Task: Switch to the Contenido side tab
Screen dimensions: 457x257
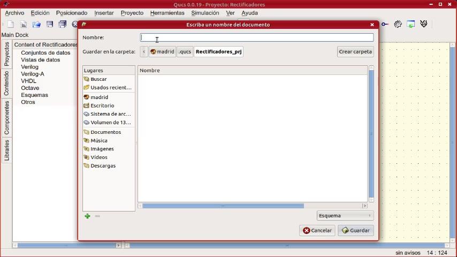Action: tap(7, 83)
